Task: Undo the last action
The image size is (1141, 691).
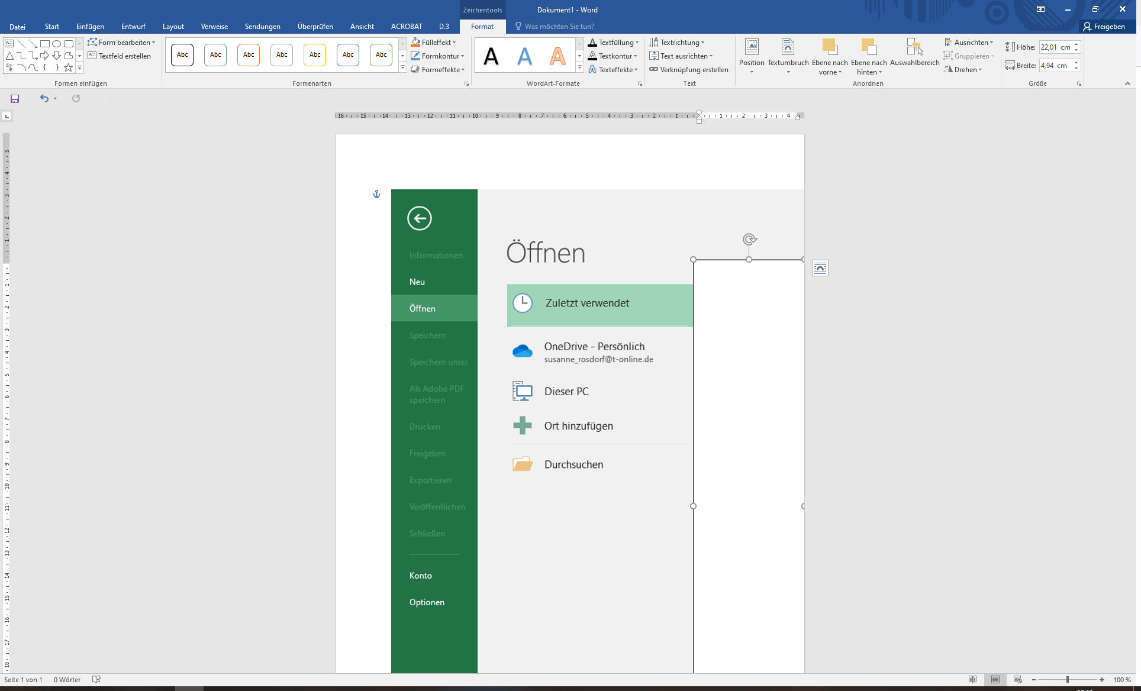Action: point(44,99)
